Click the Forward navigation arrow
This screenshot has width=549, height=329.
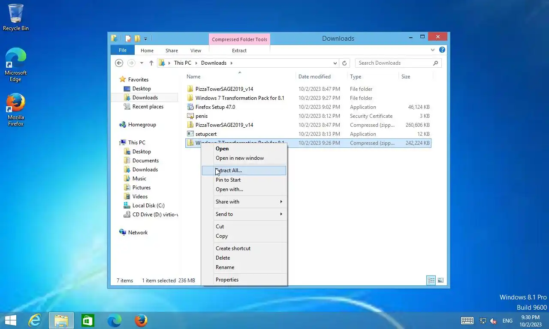pos(131,63)
